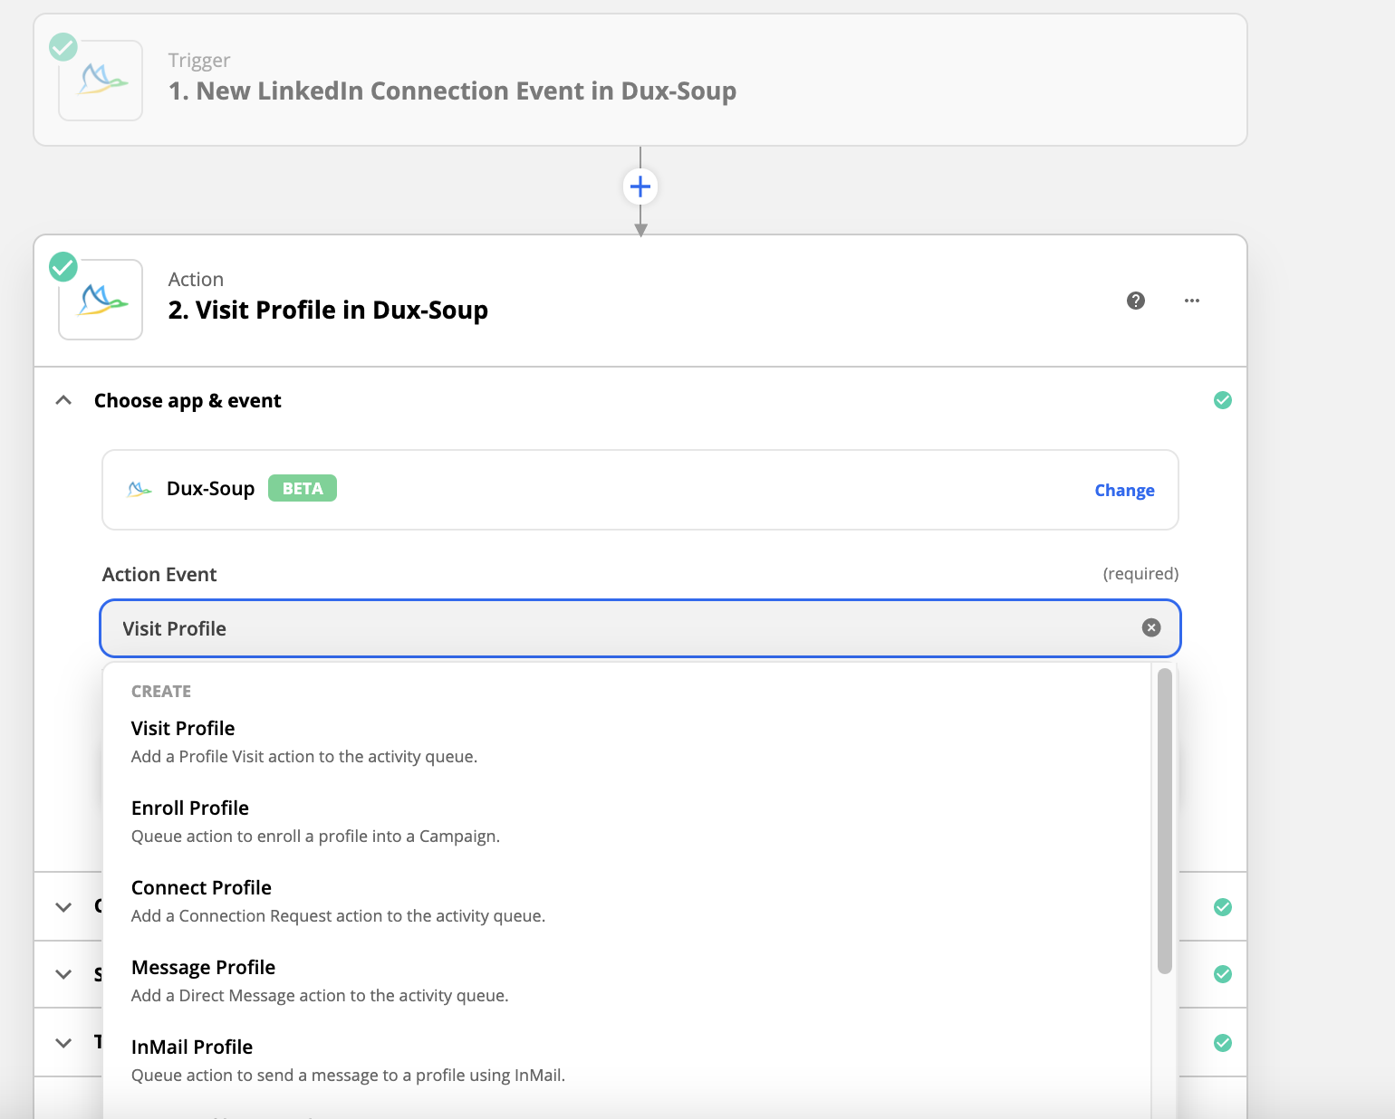Click the green check on the Action step
The width and height of the screenshot is (1395, 1119).
pyautogui.click(x=63, y=266)
